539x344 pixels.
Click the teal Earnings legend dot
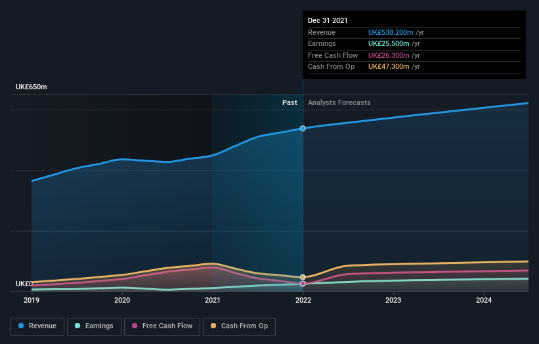[x=77, y=326]
